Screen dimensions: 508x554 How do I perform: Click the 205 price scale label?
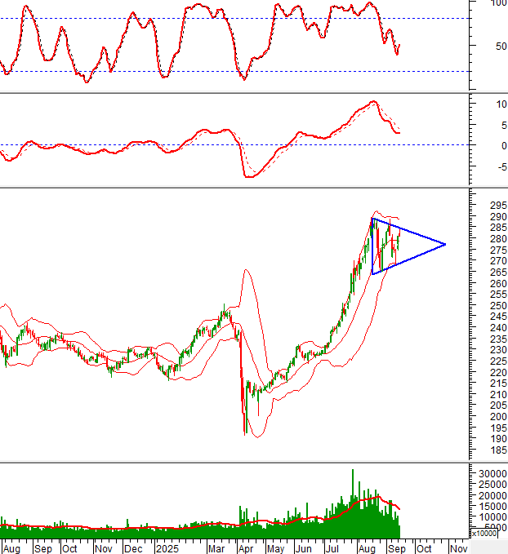(498, 406)
